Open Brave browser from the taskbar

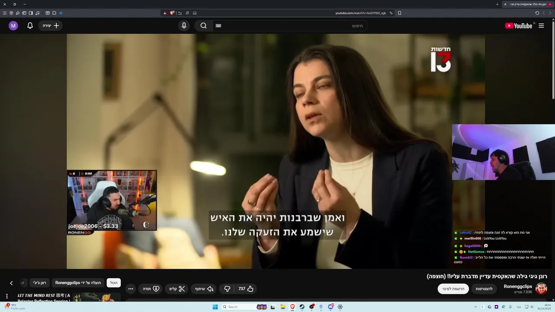coord(292,307)
